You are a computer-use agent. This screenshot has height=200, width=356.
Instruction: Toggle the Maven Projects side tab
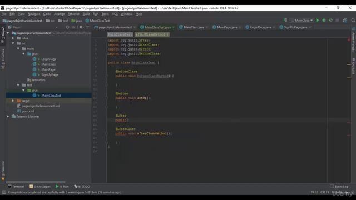(354, 39)
